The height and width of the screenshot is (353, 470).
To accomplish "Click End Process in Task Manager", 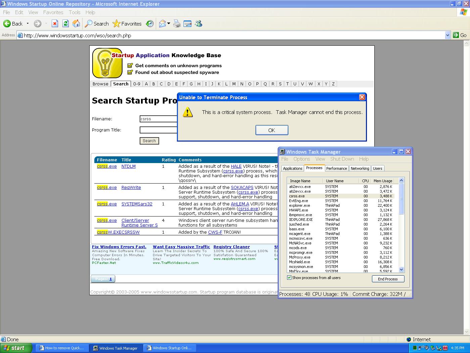I will coord(388,279).
